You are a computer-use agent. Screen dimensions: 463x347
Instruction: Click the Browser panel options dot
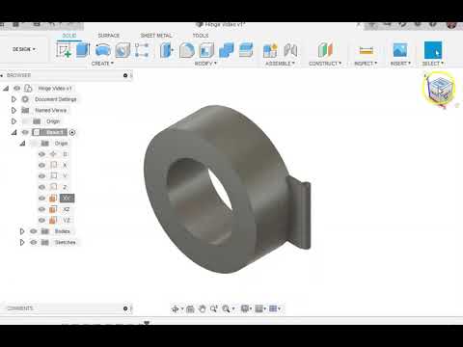(x=125, y=75)
